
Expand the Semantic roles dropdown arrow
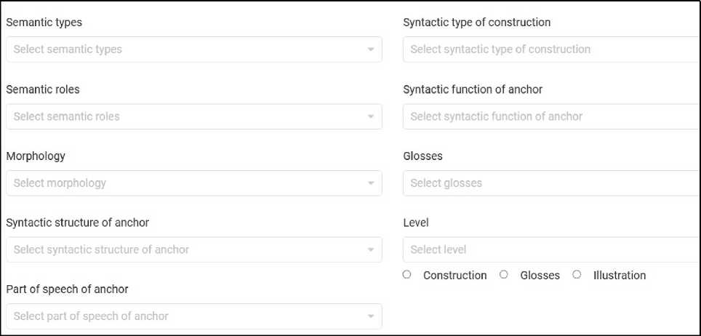point(370,116)
